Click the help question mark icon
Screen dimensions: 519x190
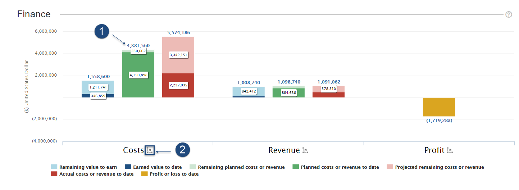[509, 14]
